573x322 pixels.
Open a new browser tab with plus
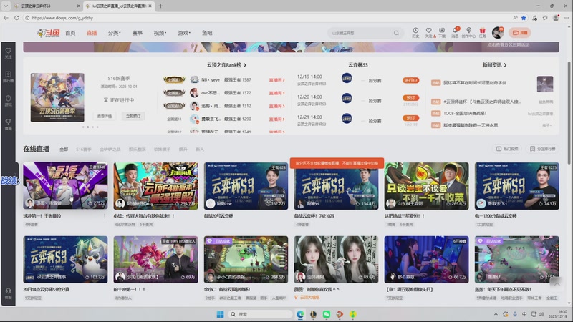tap(160, 6)
